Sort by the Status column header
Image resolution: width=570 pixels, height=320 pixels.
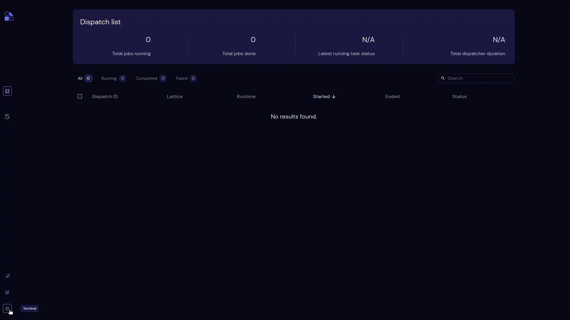(x=459, y=97)
